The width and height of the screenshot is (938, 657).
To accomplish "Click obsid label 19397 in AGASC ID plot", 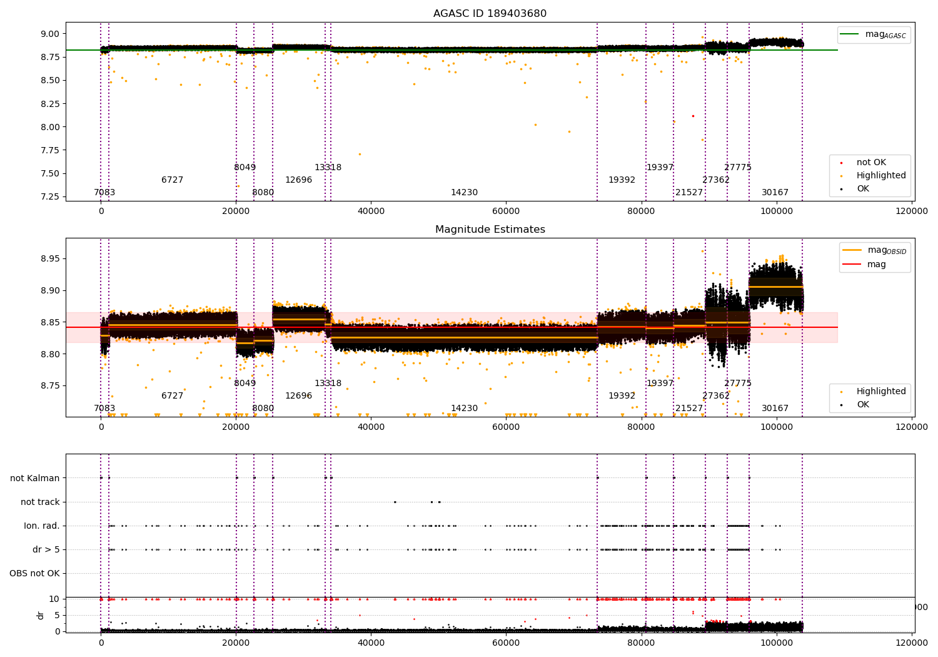I will point(660,168).
